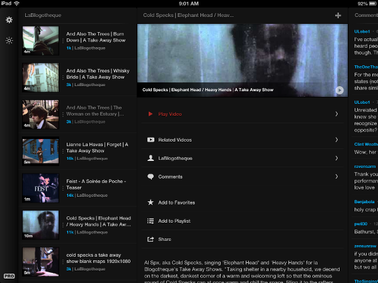Tap the Comments speech bubble icon
378x283 pixels.
pos(151,177)
